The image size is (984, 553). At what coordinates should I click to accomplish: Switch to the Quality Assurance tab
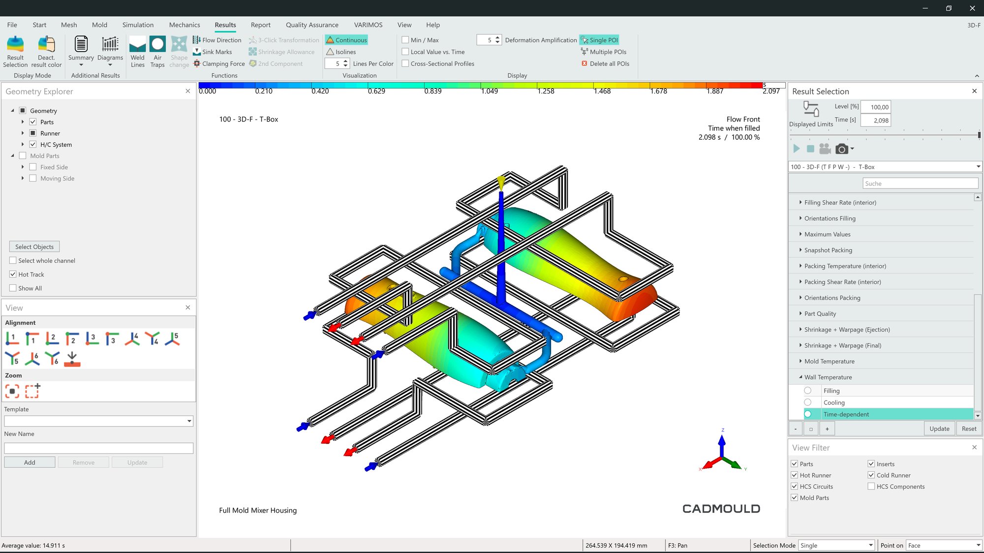[312, 25]
